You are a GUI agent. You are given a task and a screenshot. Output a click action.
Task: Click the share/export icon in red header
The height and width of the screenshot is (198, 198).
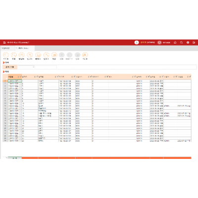(x=175, y=43)
